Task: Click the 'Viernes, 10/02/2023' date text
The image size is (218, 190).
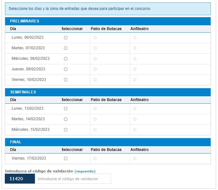Action: (29, 80)
